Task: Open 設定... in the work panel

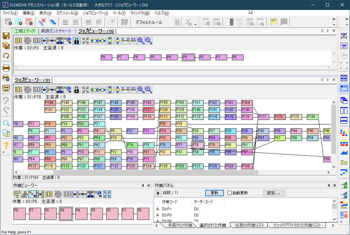Action: [274, 193]
